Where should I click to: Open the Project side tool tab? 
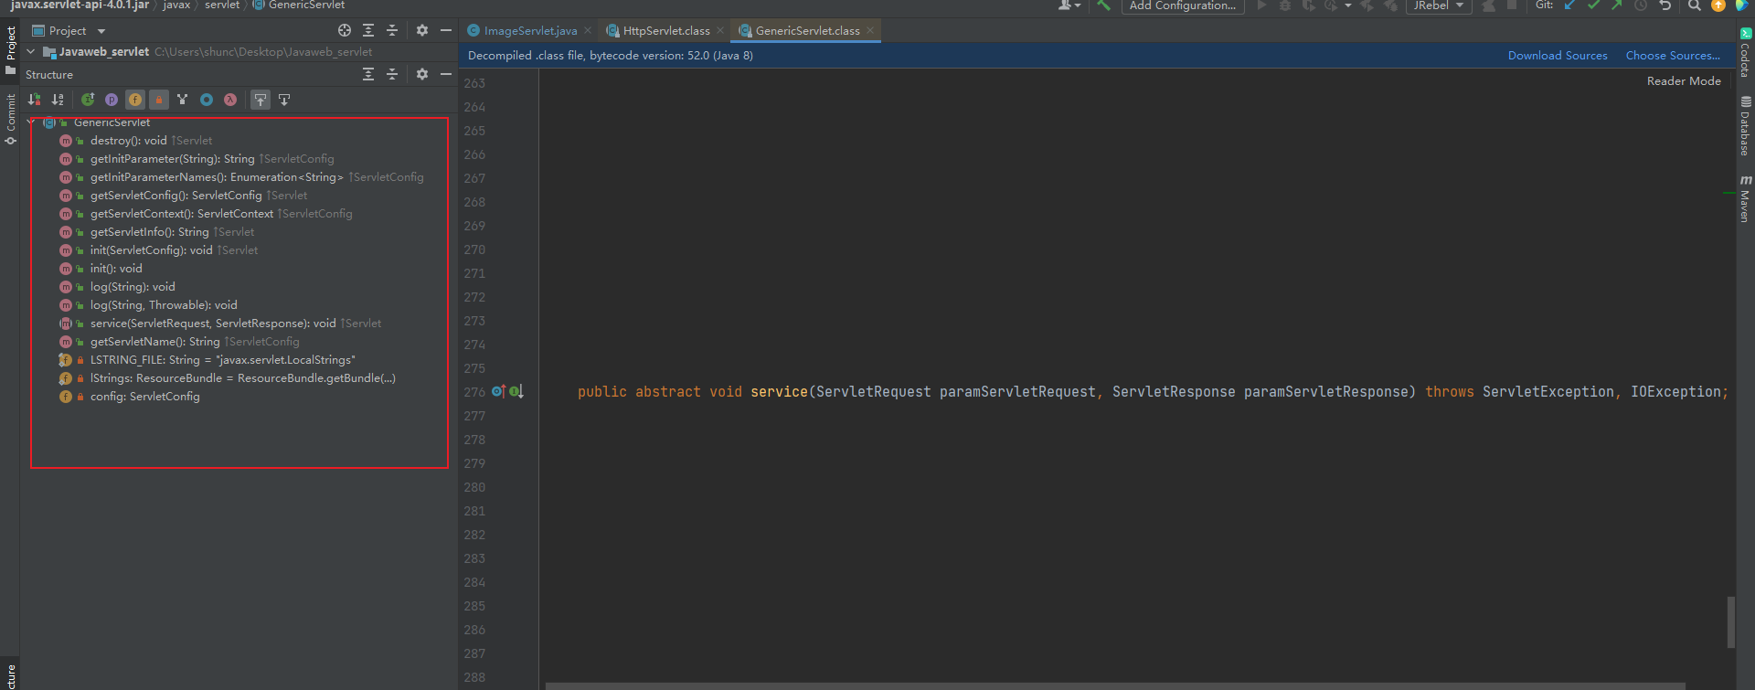pos(11,50)
